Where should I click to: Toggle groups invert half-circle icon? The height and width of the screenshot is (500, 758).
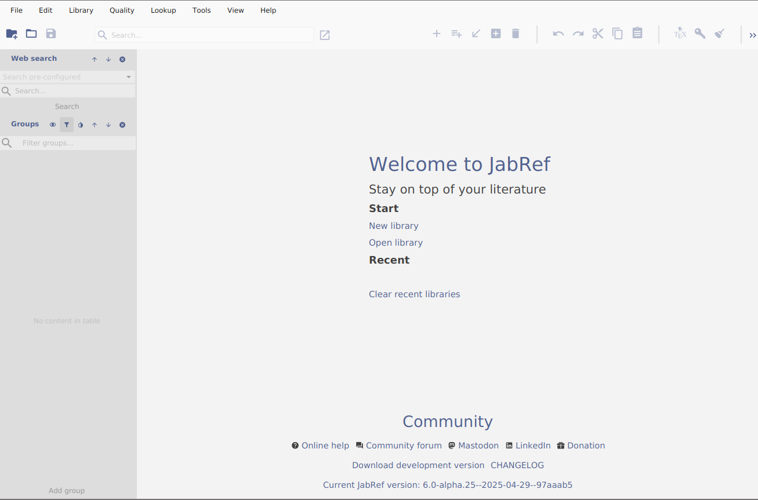click(x=81, y=125)
